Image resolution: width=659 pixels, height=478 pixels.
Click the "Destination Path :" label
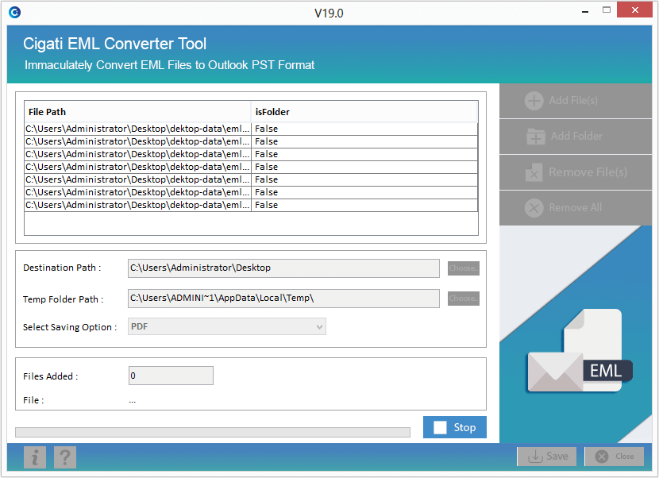point(62,268)
